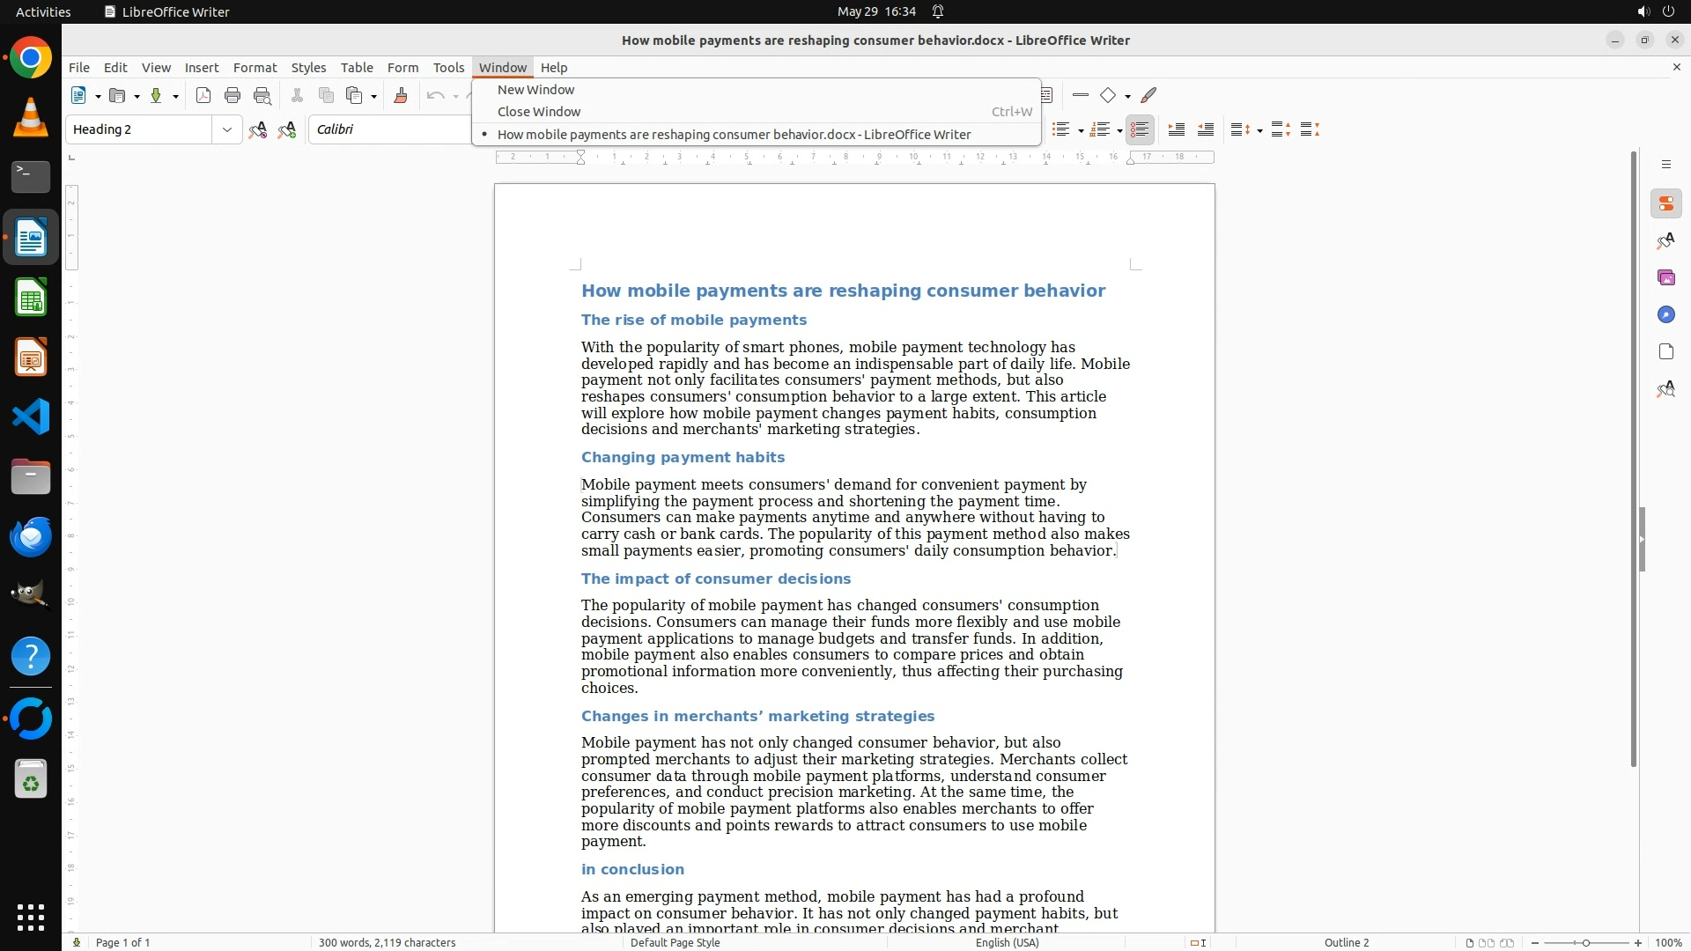Select Clone Formatting paintbrush tool

click(401, 95)
